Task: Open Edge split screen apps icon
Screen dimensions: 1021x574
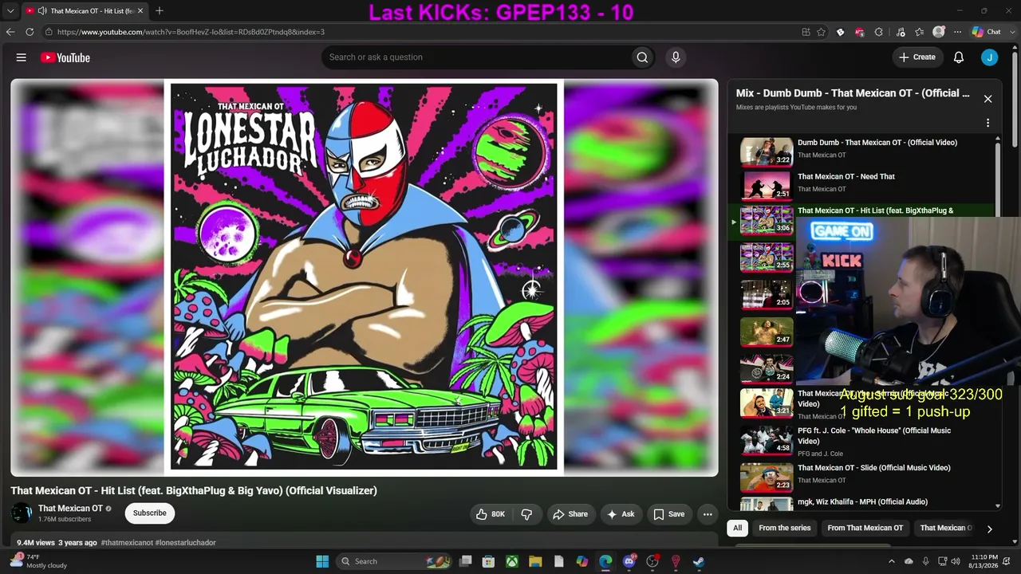Action: click(x=806, y=32)
